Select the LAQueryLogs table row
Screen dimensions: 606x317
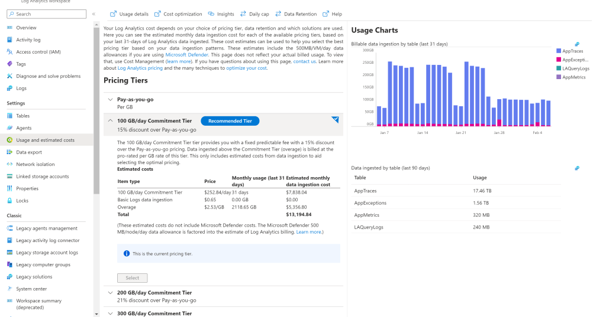coord(456,227)
